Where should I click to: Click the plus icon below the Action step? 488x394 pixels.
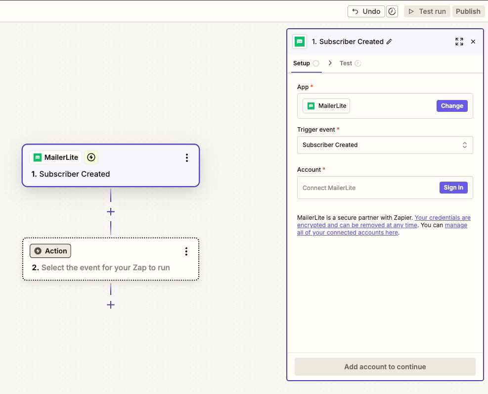pos(110,305)
